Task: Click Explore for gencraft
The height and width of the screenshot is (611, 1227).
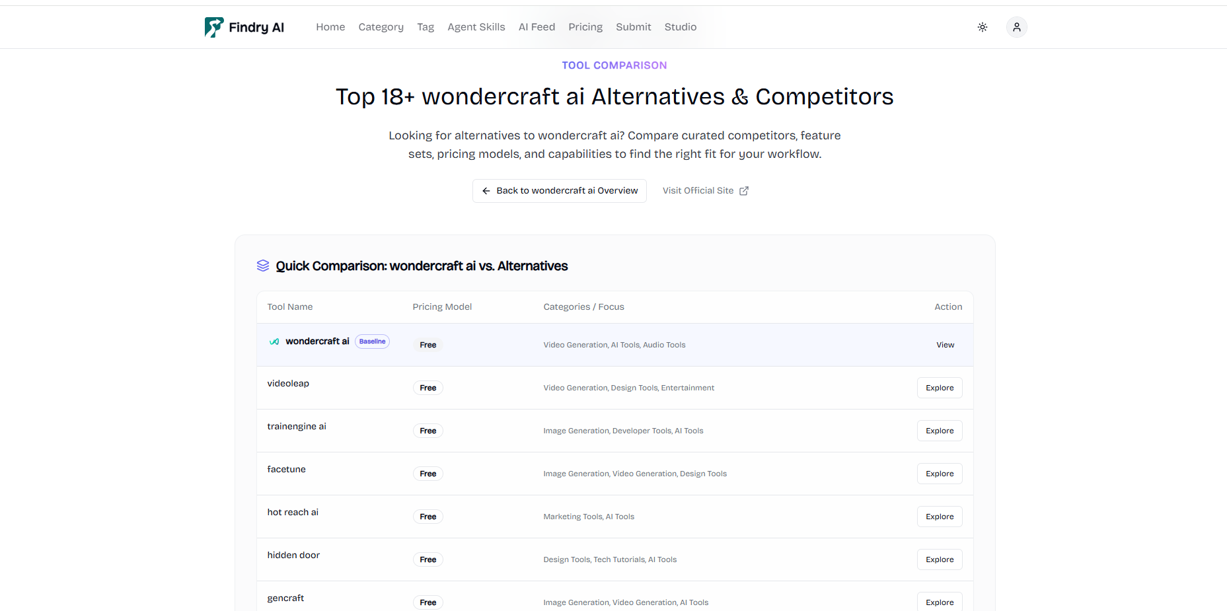Action: (940, 602)
